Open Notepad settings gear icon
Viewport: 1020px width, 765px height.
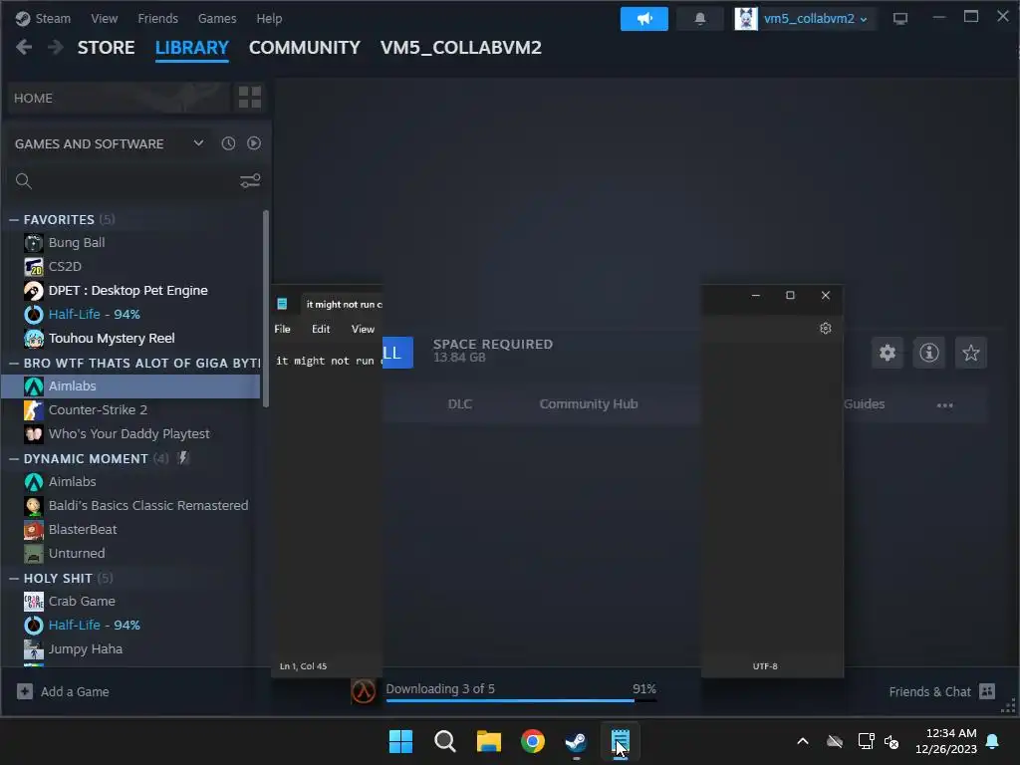pos(826,329)
